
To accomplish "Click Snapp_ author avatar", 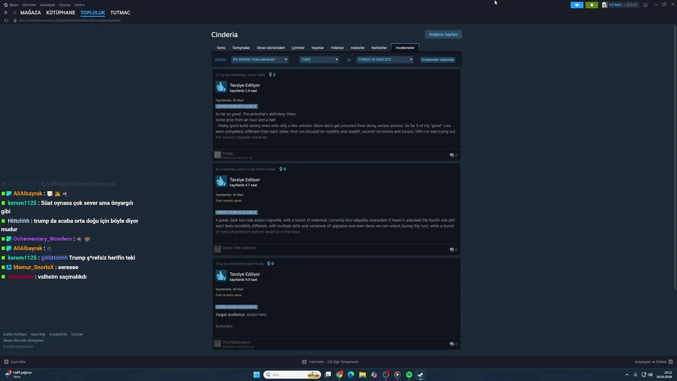I will (x=217, y=155).
